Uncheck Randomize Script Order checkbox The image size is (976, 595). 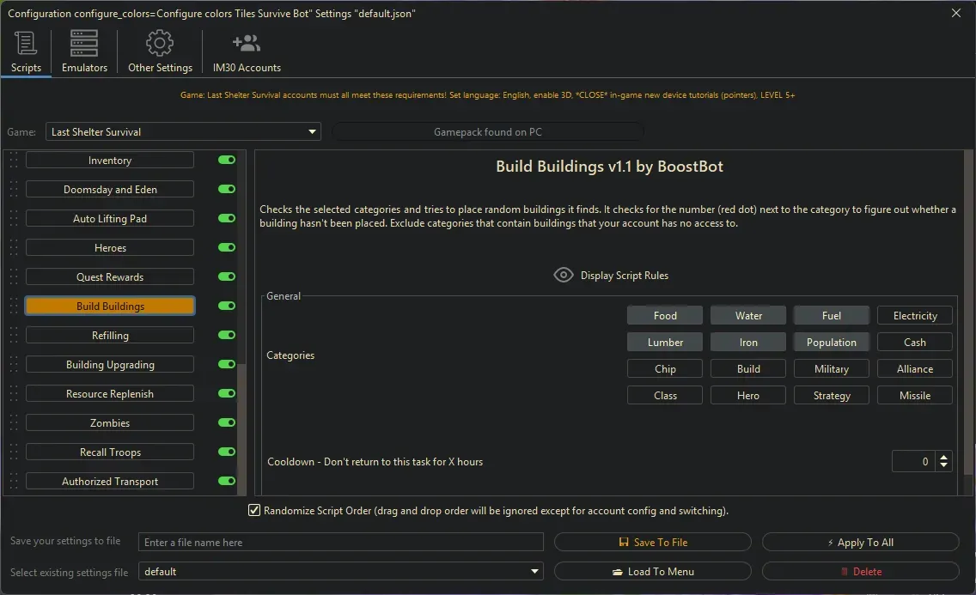click(x=254, y=511)
